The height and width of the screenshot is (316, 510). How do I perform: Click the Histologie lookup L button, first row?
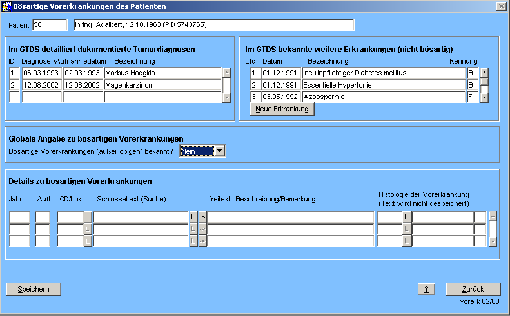point(407,218)
